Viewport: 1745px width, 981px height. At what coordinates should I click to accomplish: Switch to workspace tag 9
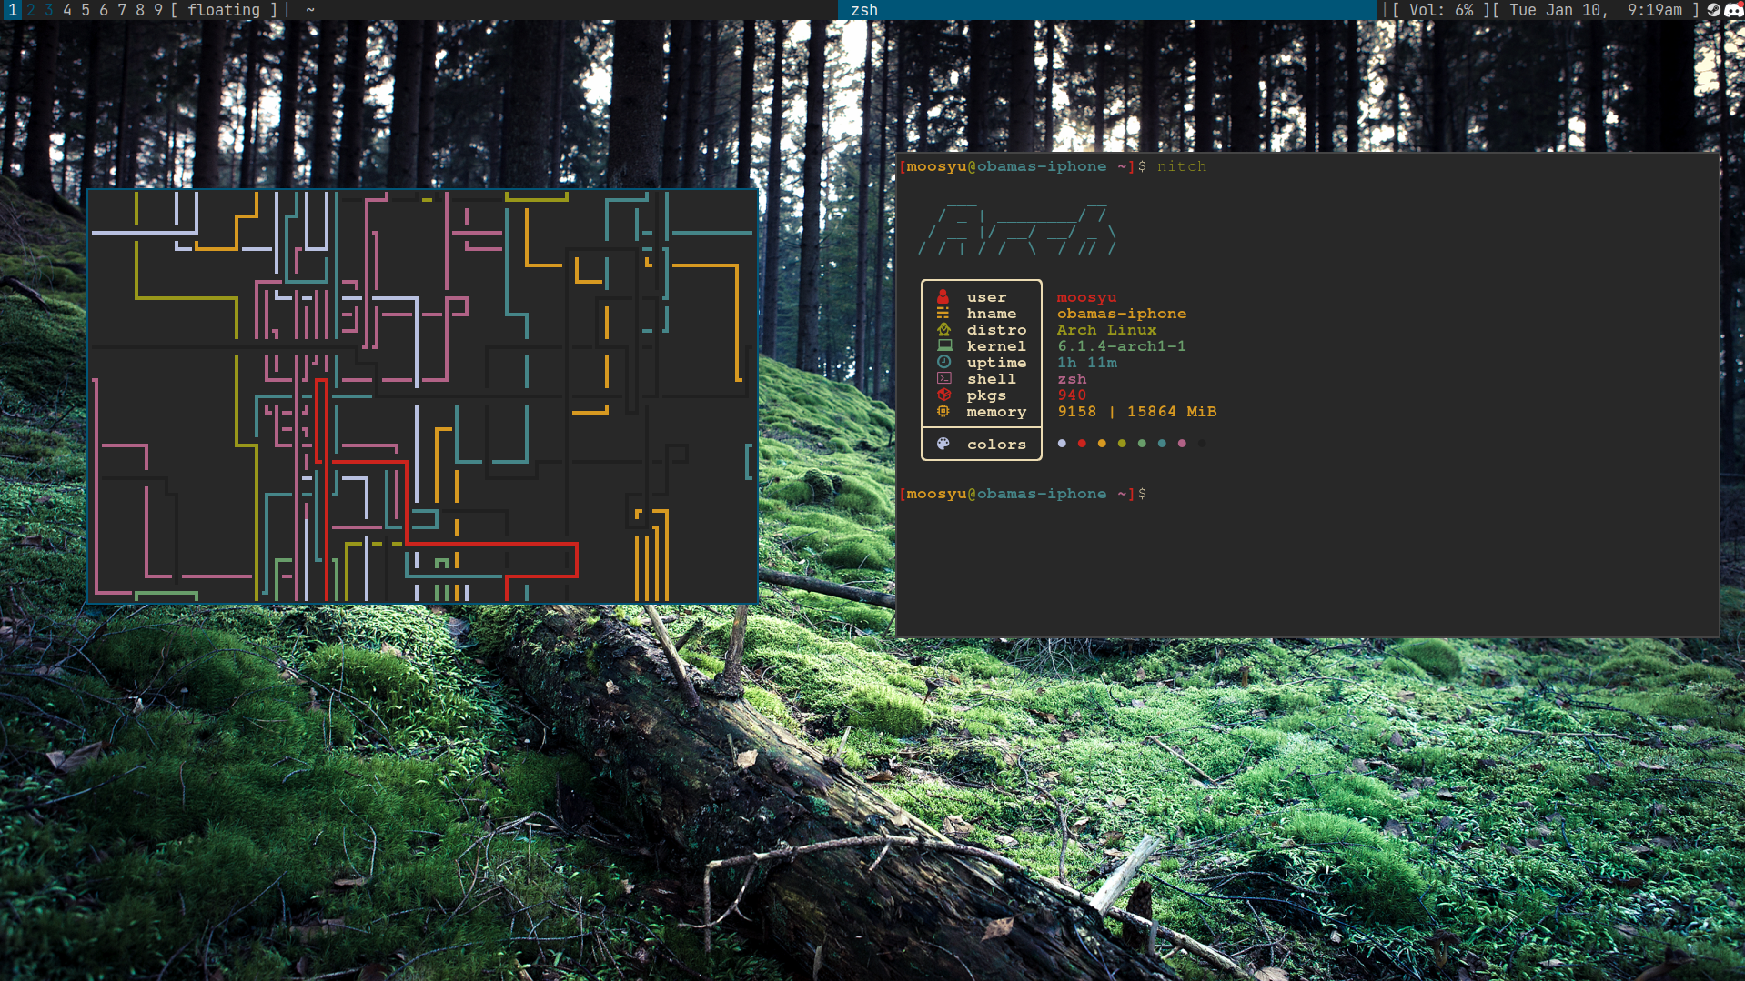click(x=158, y=10)
